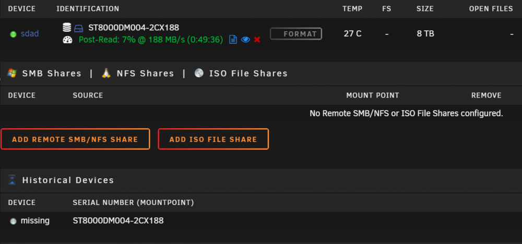Viewport: 522px width, 244px height.
Task: Expand the ST8000DM004-2CX188 identification entry for sdad
Action: (134, 28)
